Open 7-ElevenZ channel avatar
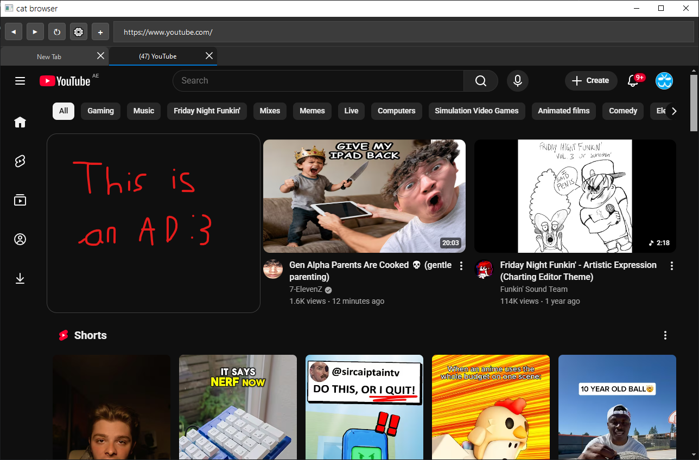Screen dimensions: 699x460 [x=273, y=269]
